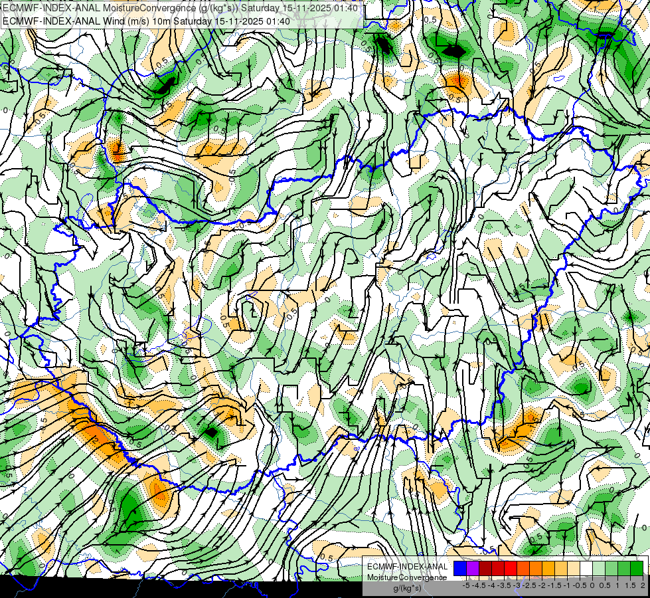Choose orange swatch between -2.5 and -2

(x=536, y=568)
